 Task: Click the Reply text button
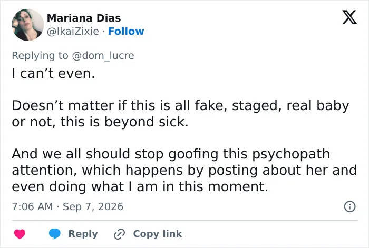pos(83,234)
